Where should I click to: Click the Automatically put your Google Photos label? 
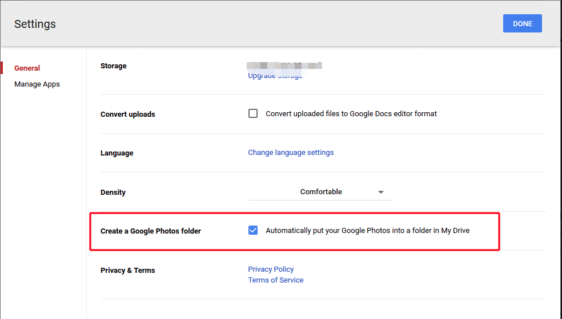click(x=367, y=231)
